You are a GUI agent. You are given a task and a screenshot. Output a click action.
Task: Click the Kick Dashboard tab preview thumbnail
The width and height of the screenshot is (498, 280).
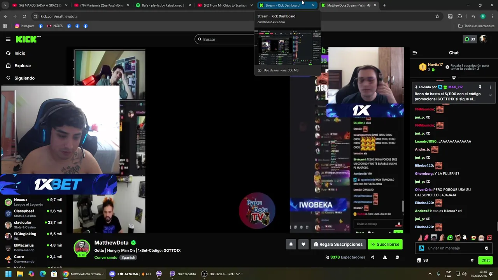point(288,47)
